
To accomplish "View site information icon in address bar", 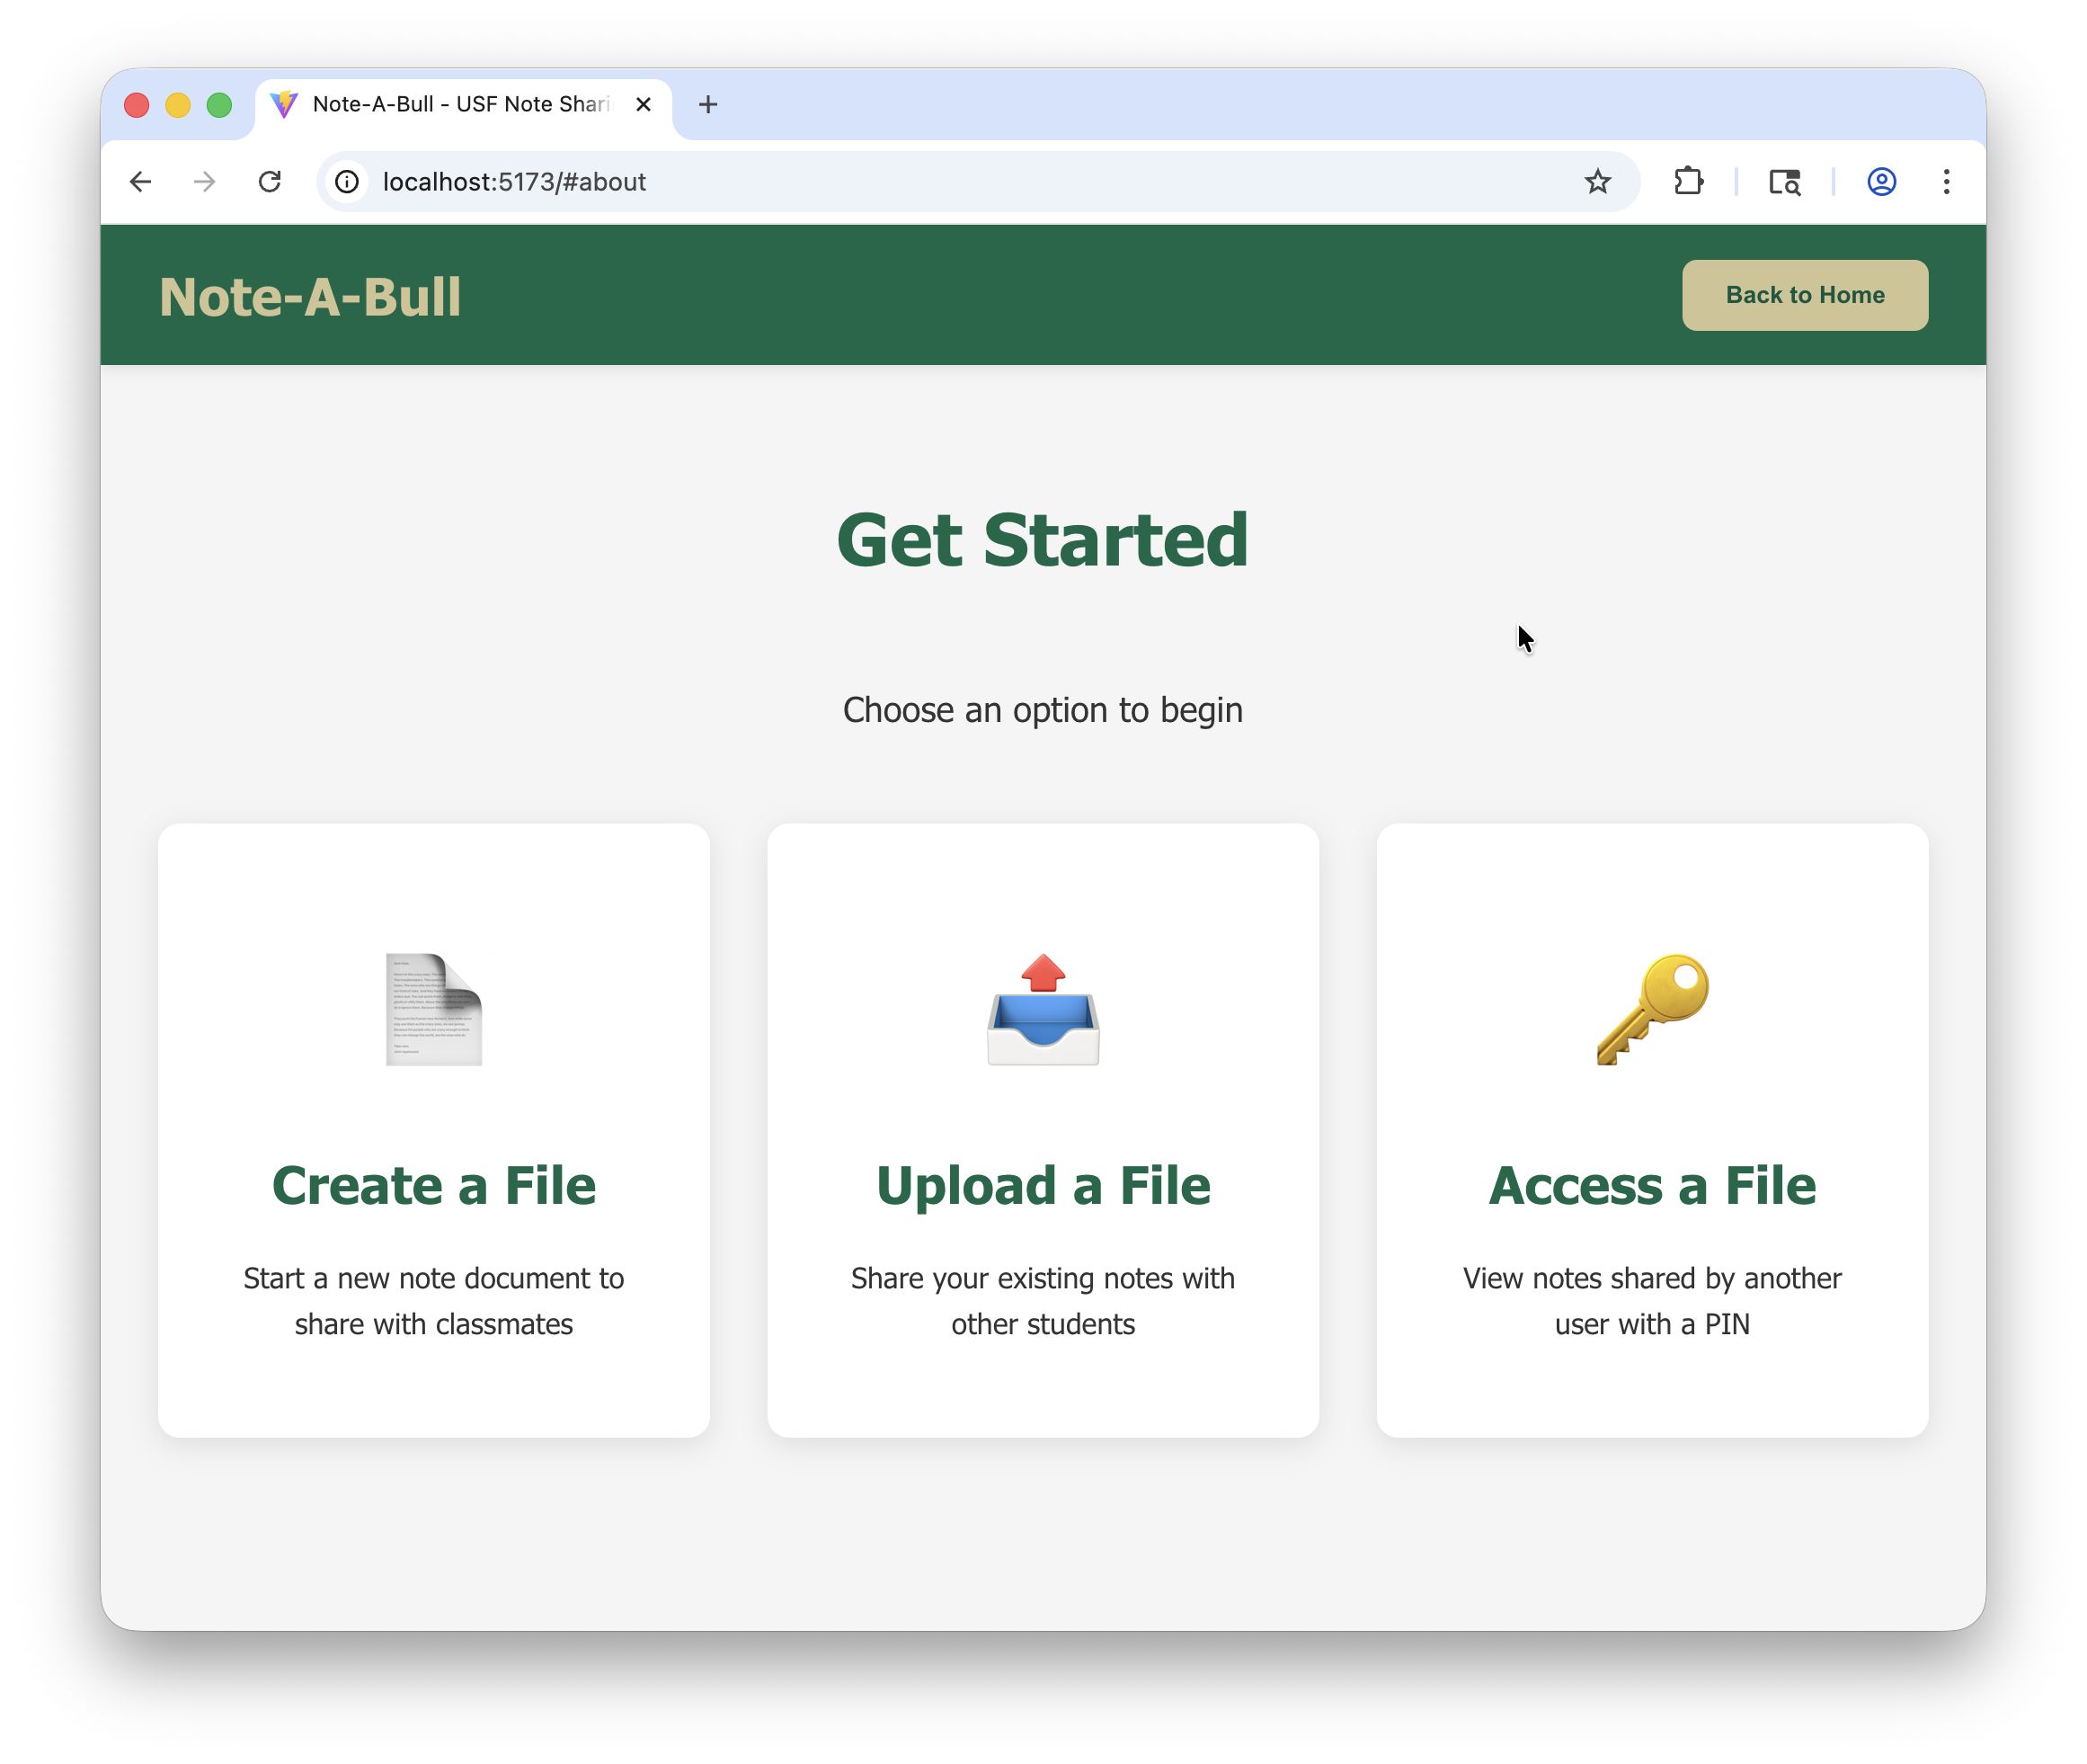I will pos(347,182).
